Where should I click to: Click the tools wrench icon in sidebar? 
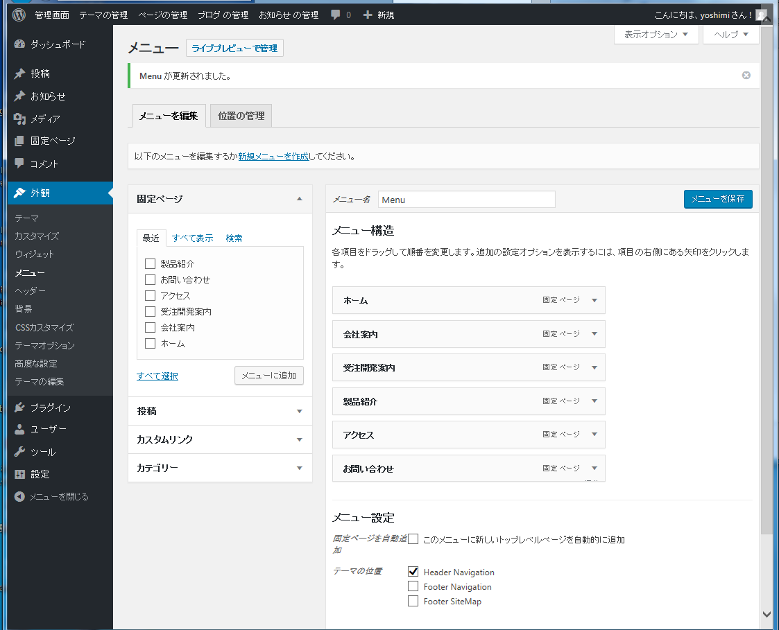(19, 452)
